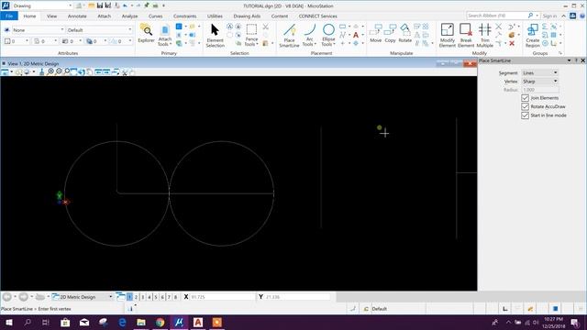Click the Sign in link
The height and width of the screenshot is (330, 587).
point(549,16)
